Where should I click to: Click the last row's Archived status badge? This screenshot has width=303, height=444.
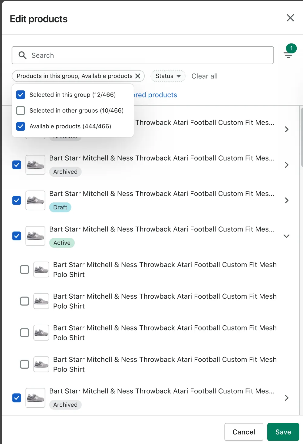(x=65, y=405)
